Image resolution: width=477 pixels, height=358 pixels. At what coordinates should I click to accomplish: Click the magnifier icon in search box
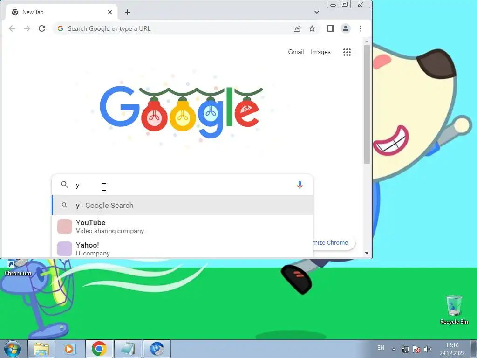point(64,185)
